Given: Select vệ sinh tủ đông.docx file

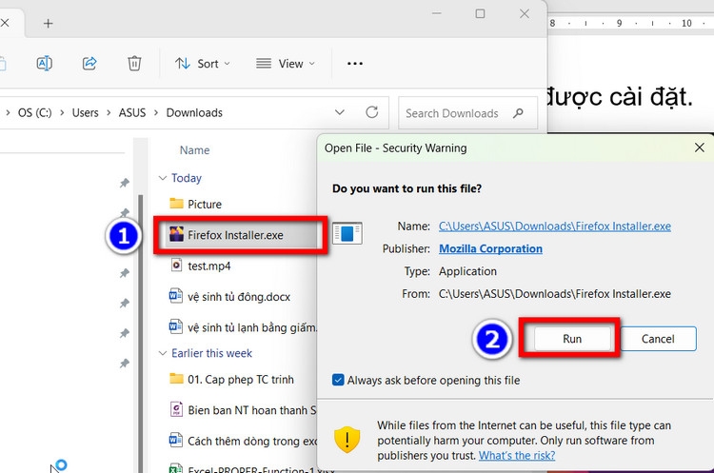Looking at the screenshot, I should click(x=237, y=297).
